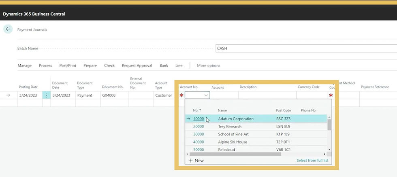Click Payment Journals breadcrumb title
This screenshot has width=397, height=177.
32,29
